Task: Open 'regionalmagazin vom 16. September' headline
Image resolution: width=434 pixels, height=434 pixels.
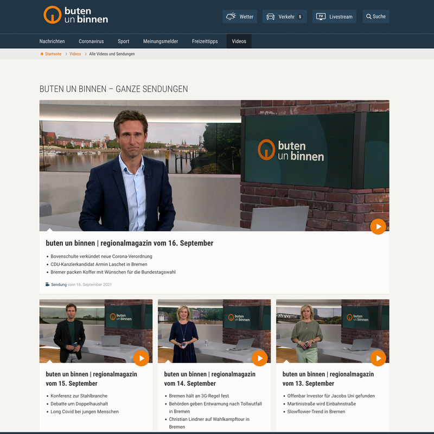Action: click(x=130, y=243)
